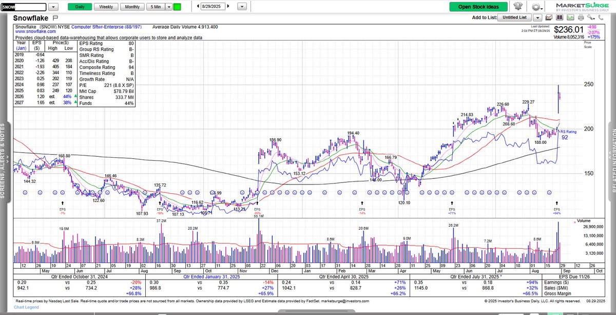Click the $236.01 current price
This screenshot has width=616, height=315.
[x=568, y=30]
